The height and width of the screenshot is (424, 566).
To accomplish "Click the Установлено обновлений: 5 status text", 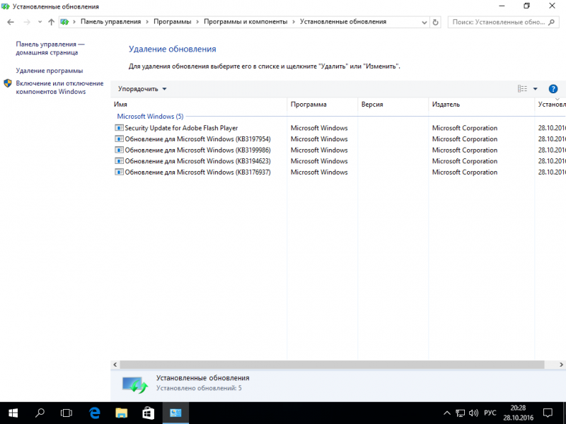I will click(199, 388).
